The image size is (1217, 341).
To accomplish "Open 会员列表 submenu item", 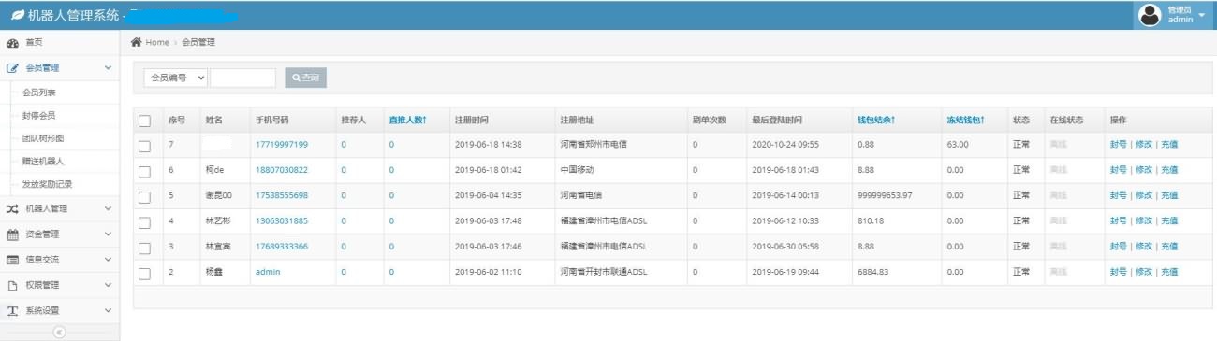I will pyautogui.click(x=39, y=92).
